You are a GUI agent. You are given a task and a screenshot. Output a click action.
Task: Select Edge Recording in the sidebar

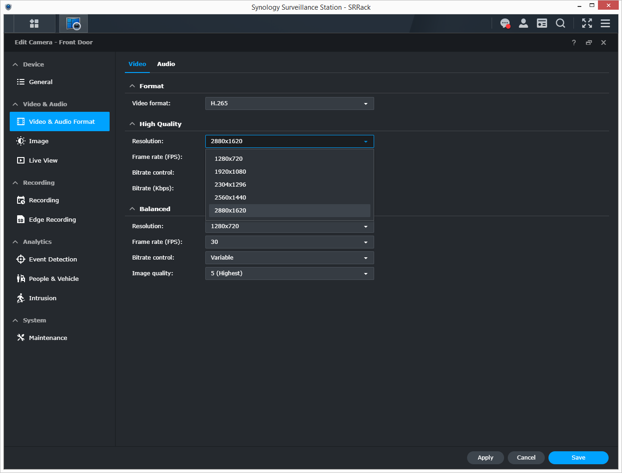click(x=60, y=219)
